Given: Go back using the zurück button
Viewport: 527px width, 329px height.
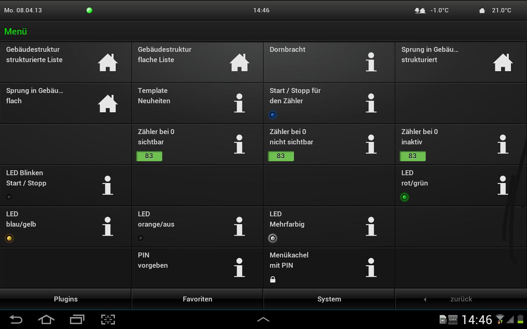Looking at the screenshot, I should click(460, 299).
